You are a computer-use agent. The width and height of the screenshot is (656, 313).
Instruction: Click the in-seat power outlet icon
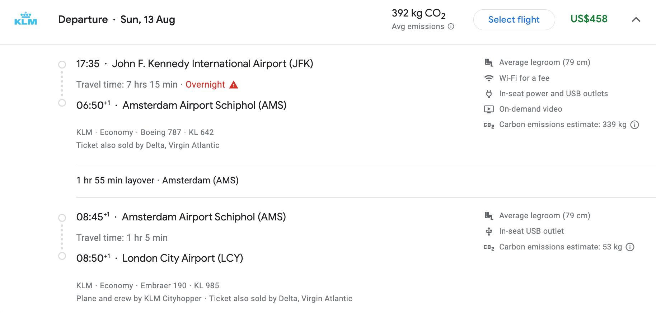(x=489, y=94)
